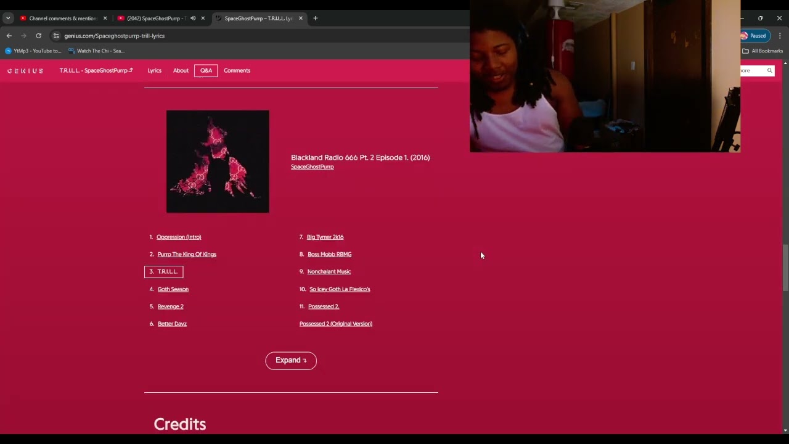Open the Blackland Radio 666 album cover

pyautogui.click(x=218, y=162)
